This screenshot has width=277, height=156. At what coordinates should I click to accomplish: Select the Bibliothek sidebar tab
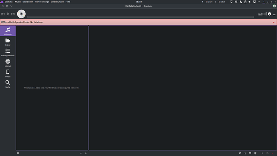point(8,31)
